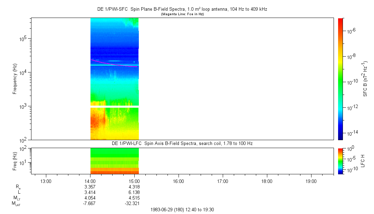The image size is (374, 214).
Task: Click the LFC H colorbar label text
Action: click(363, 160)
